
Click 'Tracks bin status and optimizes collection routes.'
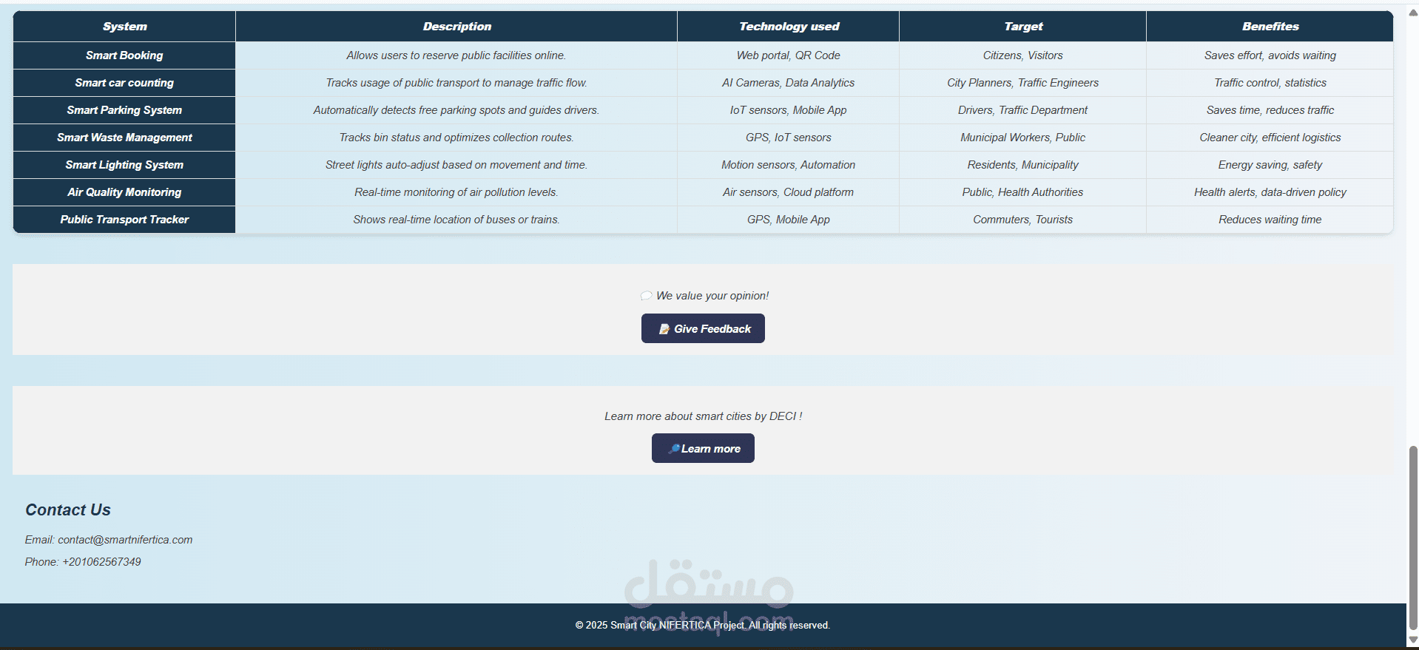(456, 138)
